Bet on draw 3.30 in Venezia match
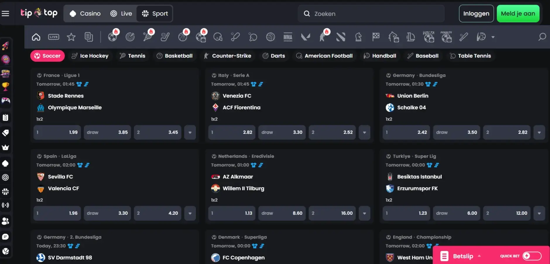This screenshot has width=550, height=264. point(282,132)
